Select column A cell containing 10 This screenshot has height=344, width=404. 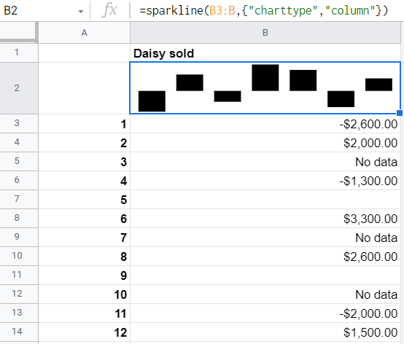point(85,294)
